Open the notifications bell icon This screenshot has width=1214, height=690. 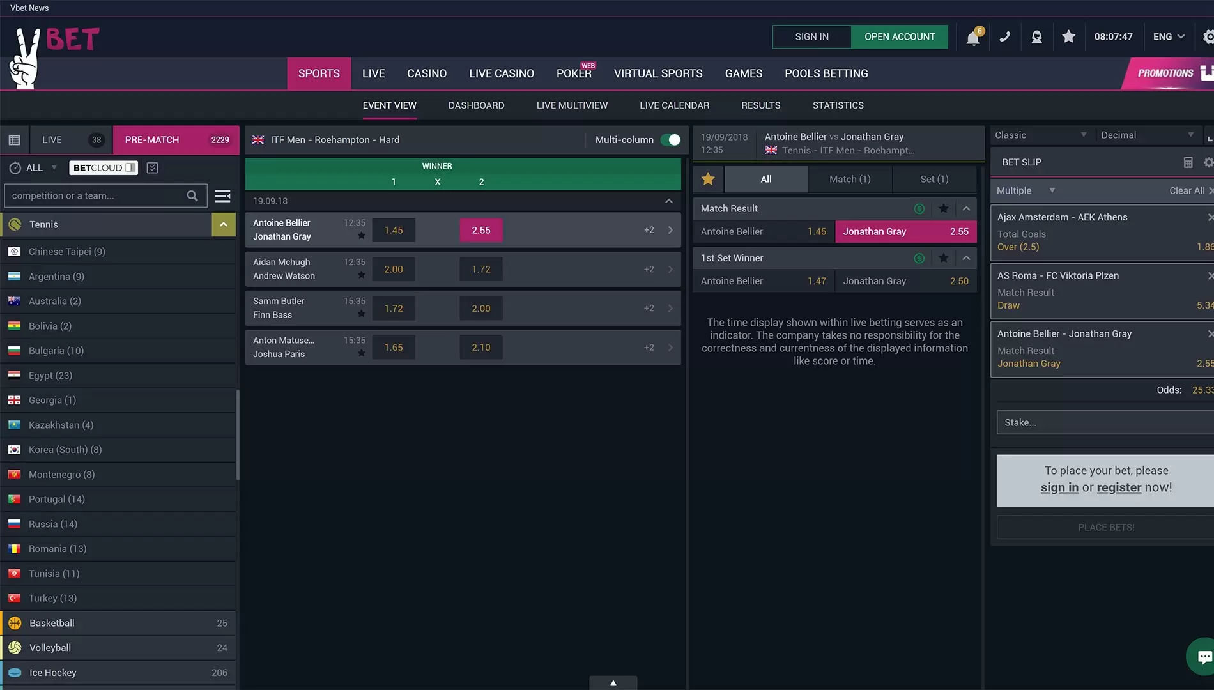point(973,37)
